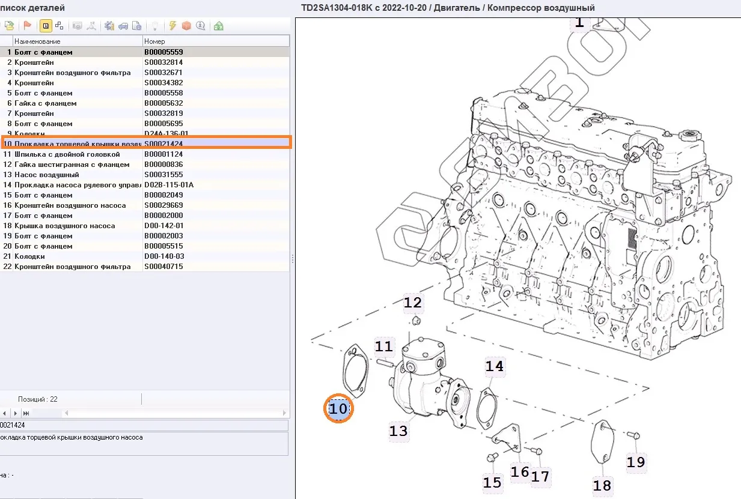Click the part number field below the list
The height and width of the screenshot is (499, 741).
[144, 425]
